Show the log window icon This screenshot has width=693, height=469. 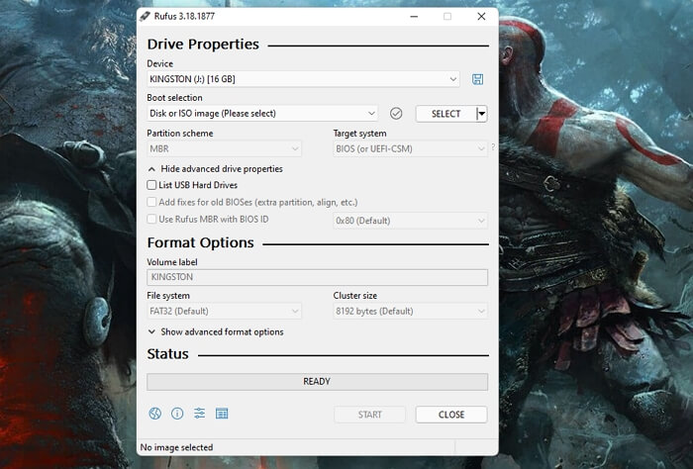click(x=222, y=414)
